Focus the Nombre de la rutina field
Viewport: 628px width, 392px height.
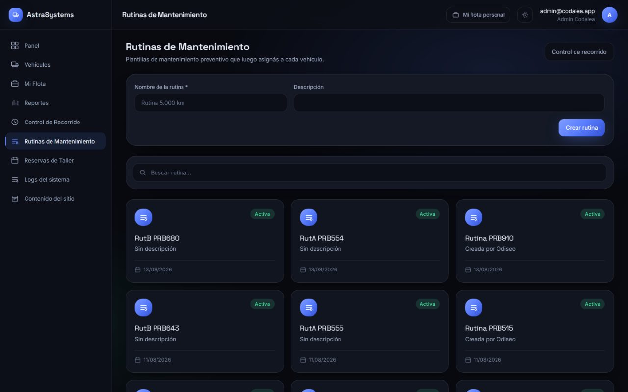[x=210, y=103]
